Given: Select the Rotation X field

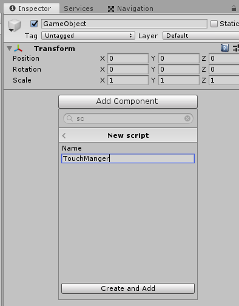Looking at the screenshot, I should pos(128,69).
